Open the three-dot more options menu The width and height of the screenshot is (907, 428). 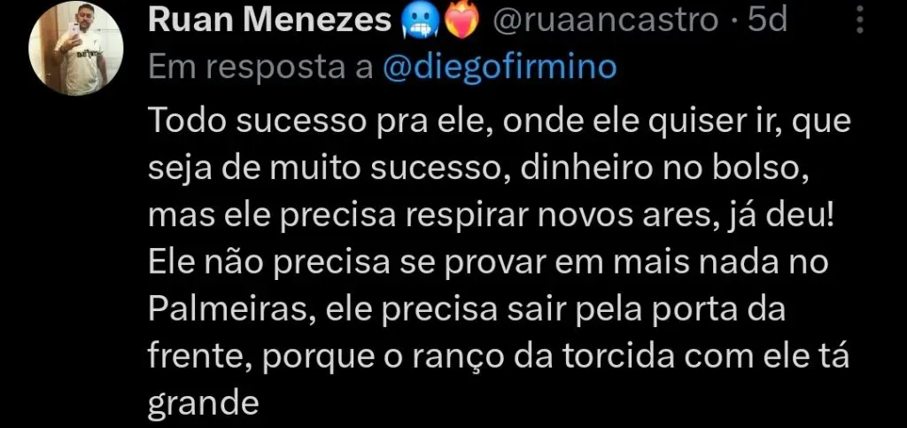pos(859,20)
